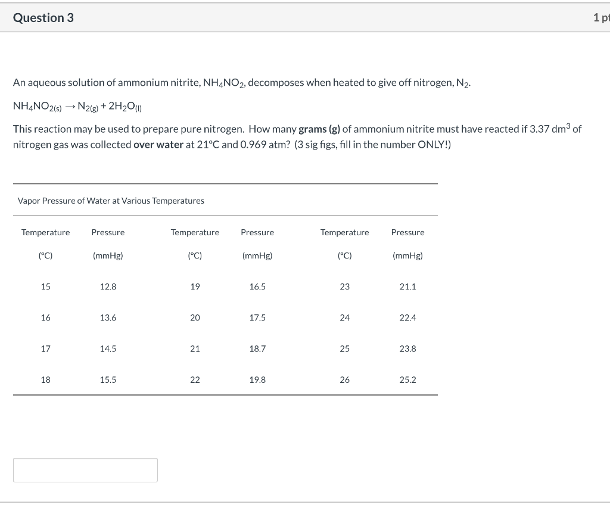Select the 21°C temperature cell
Screen dimensions: 610x505
(195, 348)
